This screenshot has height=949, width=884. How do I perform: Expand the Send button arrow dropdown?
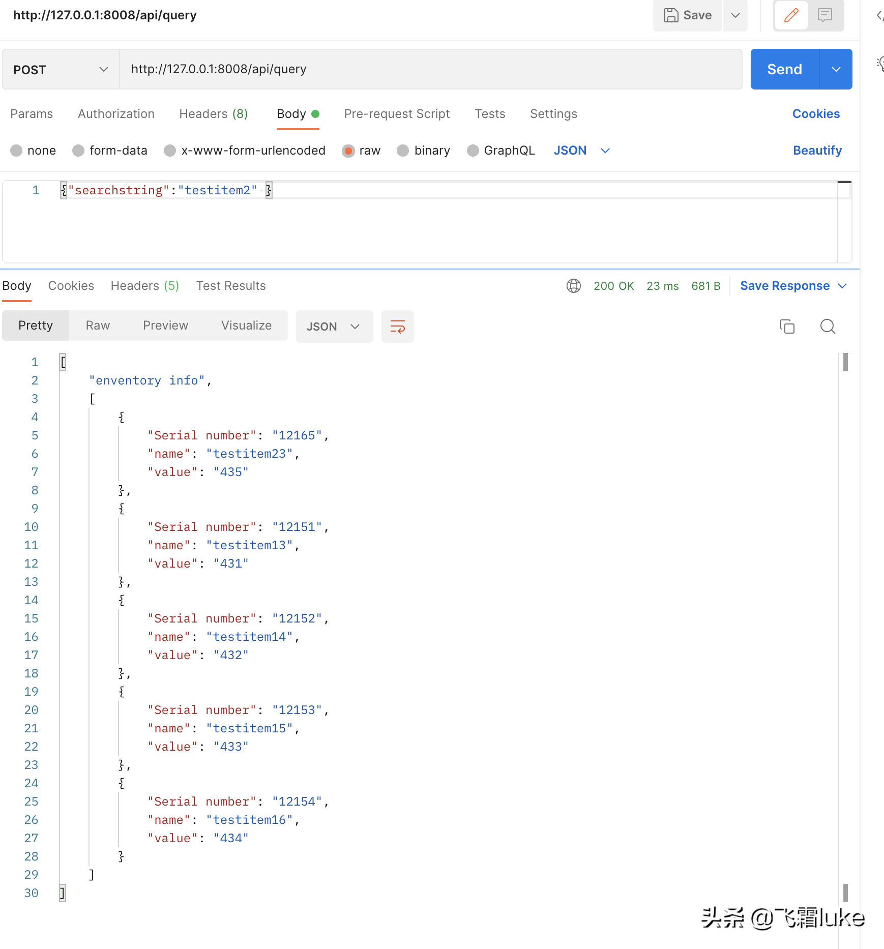pos(836,70)
